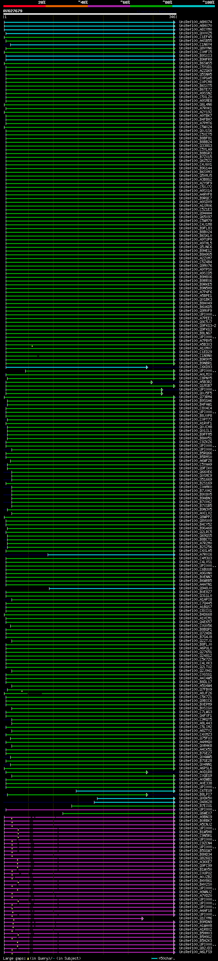Screen dimensions: 218x961
Task: Select label UniRef100_B5RQ66
Action: coord(196,453)
